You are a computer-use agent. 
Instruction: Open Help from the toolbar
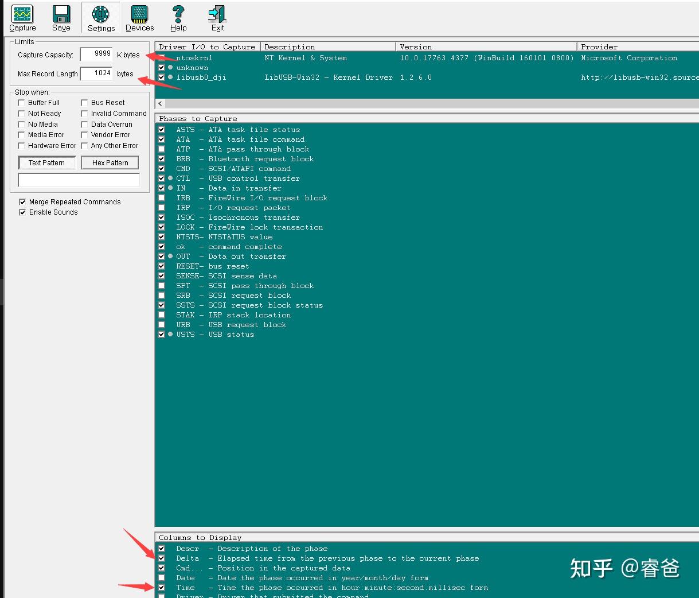pyautogui.click(x=178, y=18)
